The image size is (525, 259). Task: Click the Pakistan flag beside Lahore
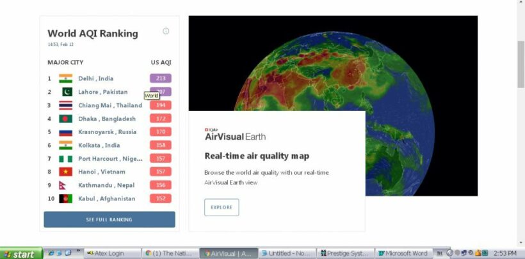tap(65, 92)
